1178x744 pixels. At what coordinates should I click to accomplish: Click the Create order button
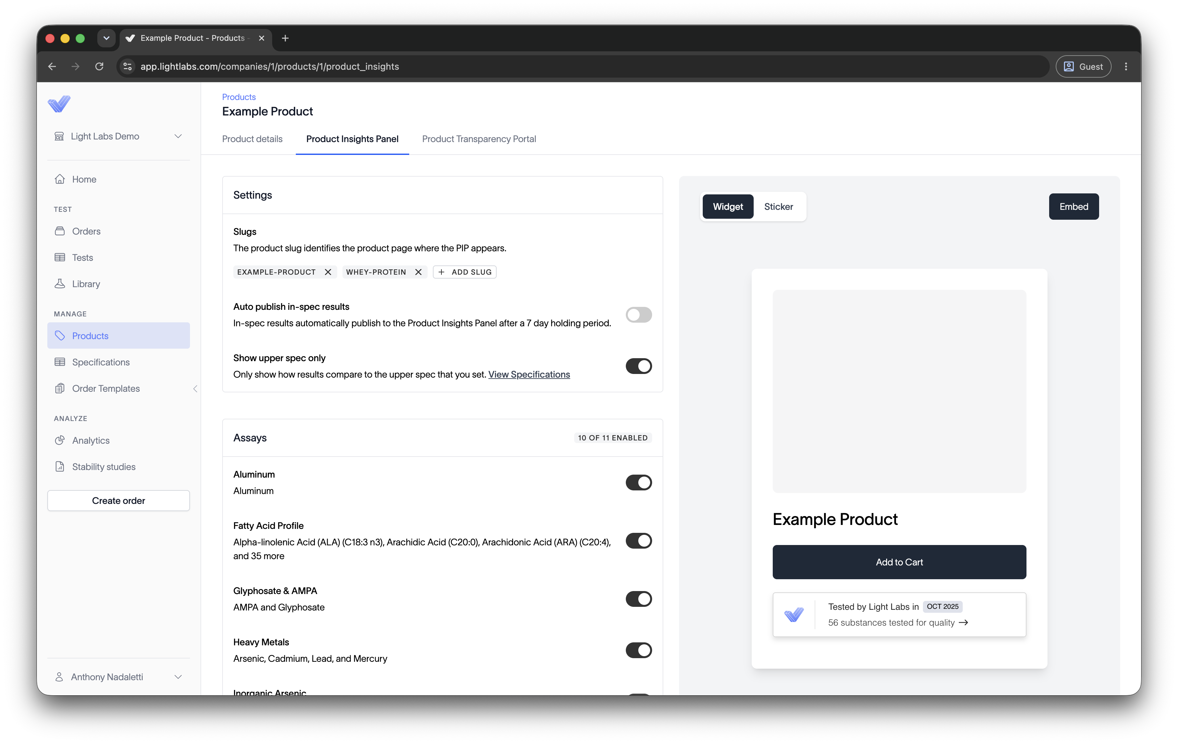coord(118,501)
